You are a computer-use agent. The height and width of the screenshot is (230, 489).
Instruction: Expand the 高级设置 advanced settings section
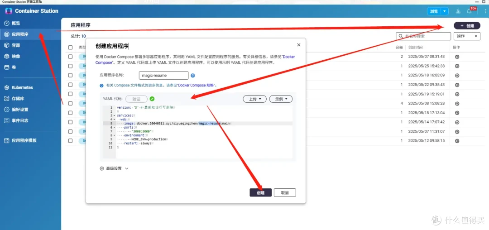tap(114, 168)
